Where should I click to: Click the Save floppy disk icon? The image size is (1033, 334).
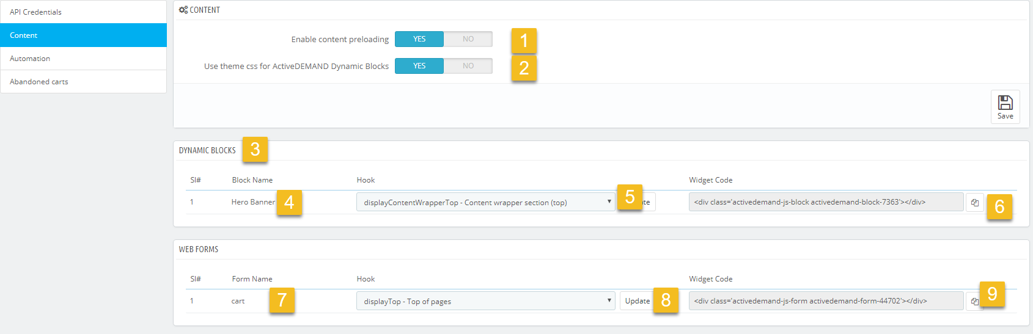[1005, 102]
